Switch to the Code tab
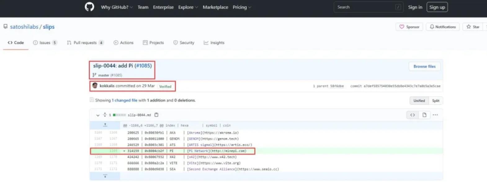Image resolution: width=487 pixels, height=182 pixels. click(16, 43)
